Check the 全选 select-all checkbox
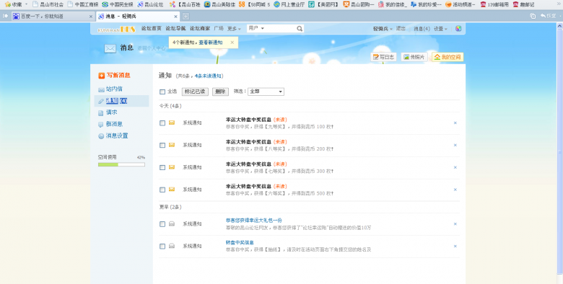The height and width of the screenshot is (284, 563). pyautogui.click(x=162, y=92)
